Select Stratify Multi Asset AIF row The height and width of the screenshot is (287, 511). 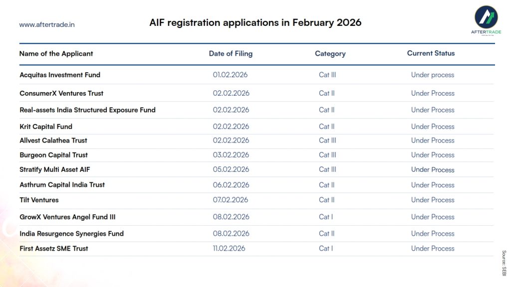(55, 169)
